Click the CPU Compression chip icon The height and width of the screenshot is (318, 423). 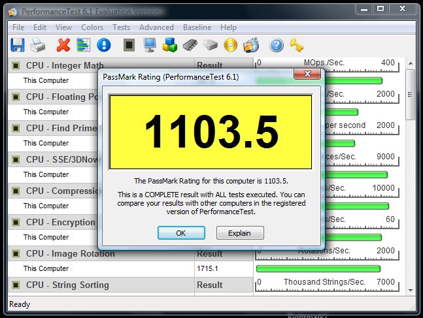tap(16, 191)
